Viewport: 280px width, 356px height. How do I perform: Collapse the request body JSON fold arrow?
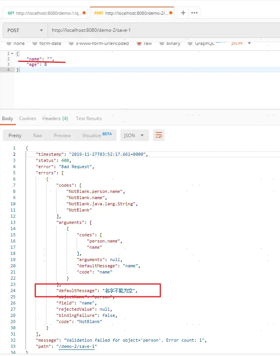pos(12,53)
